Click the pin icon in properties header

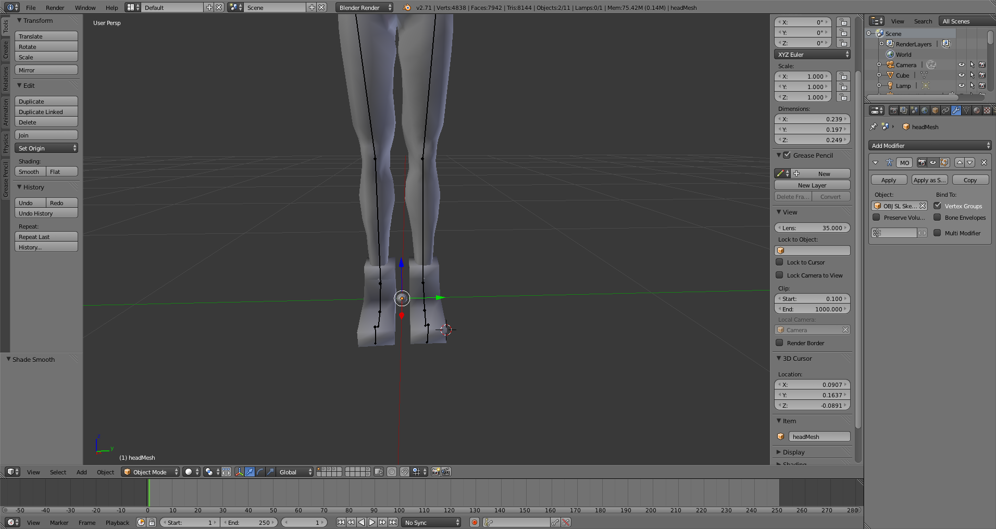874,127
